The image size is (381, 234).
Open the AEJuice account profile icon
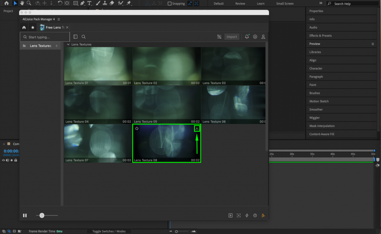(263, 37)
